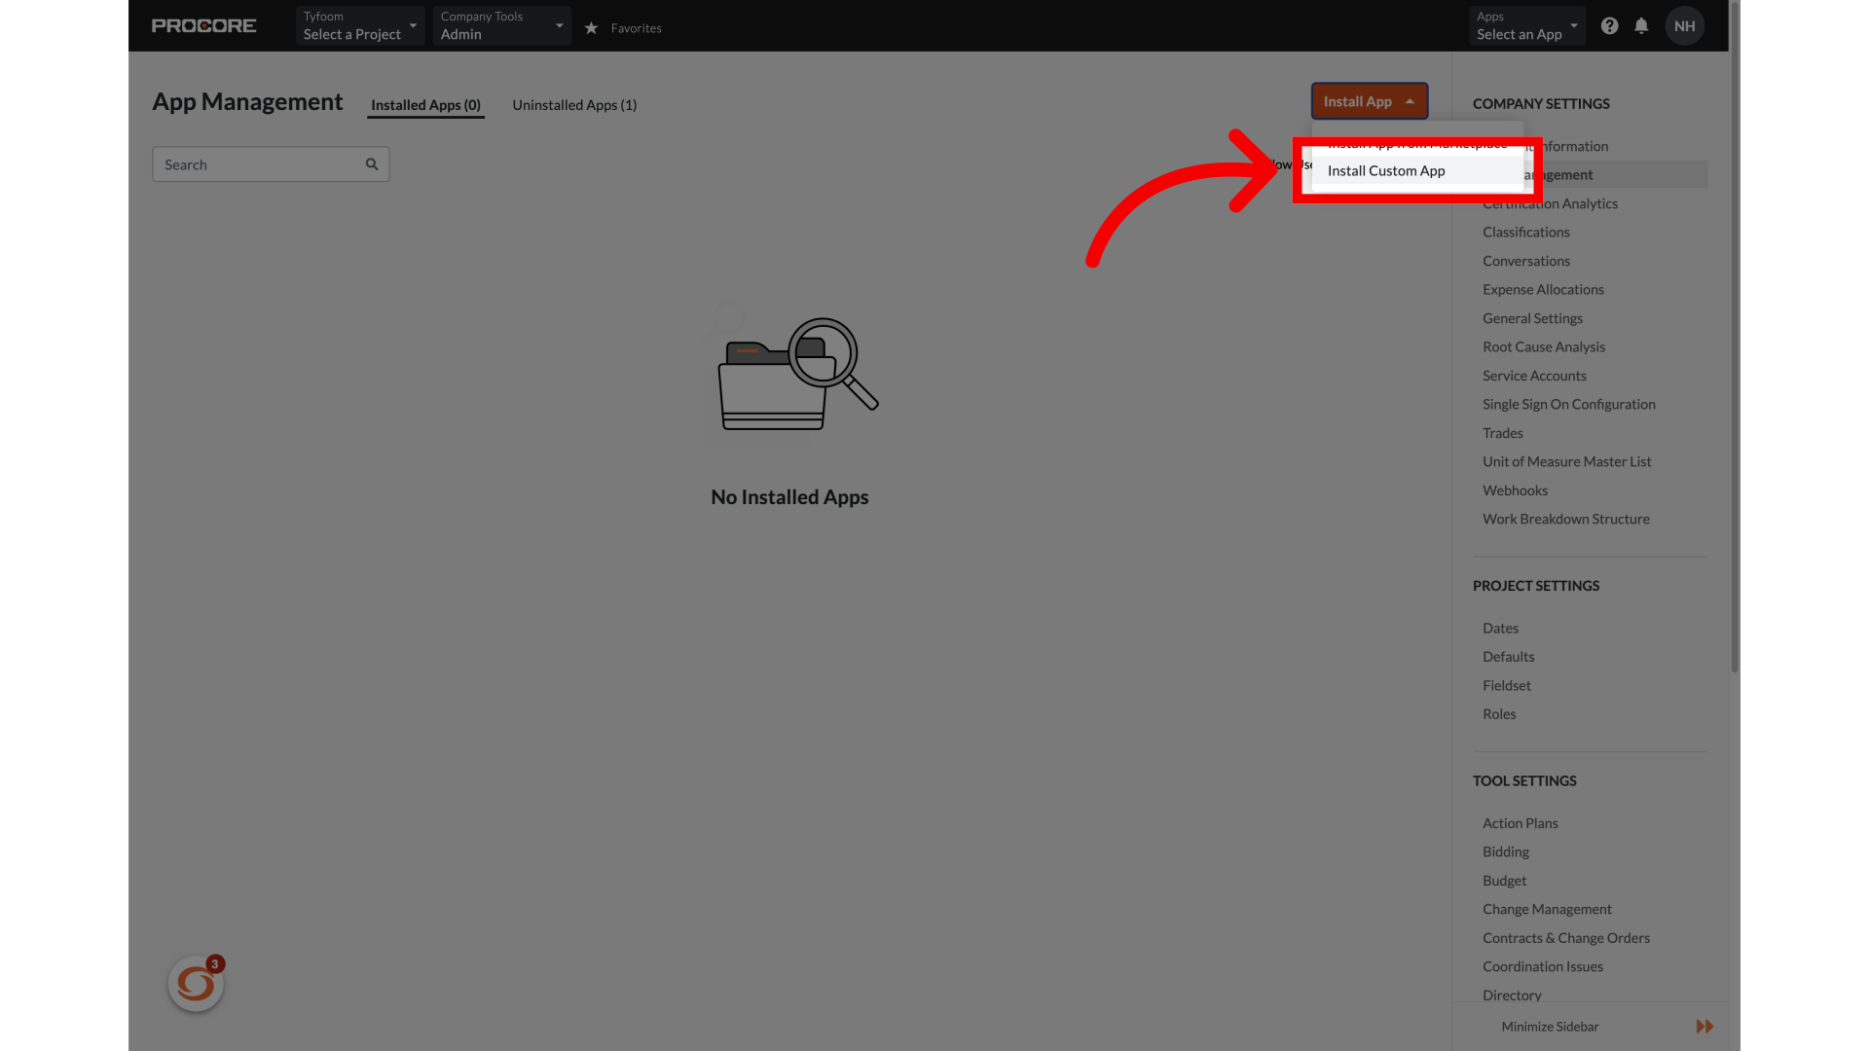Screen dimensions: 1869x1051
Task: Open Trades settings
Action: (x=1502, y=433)
